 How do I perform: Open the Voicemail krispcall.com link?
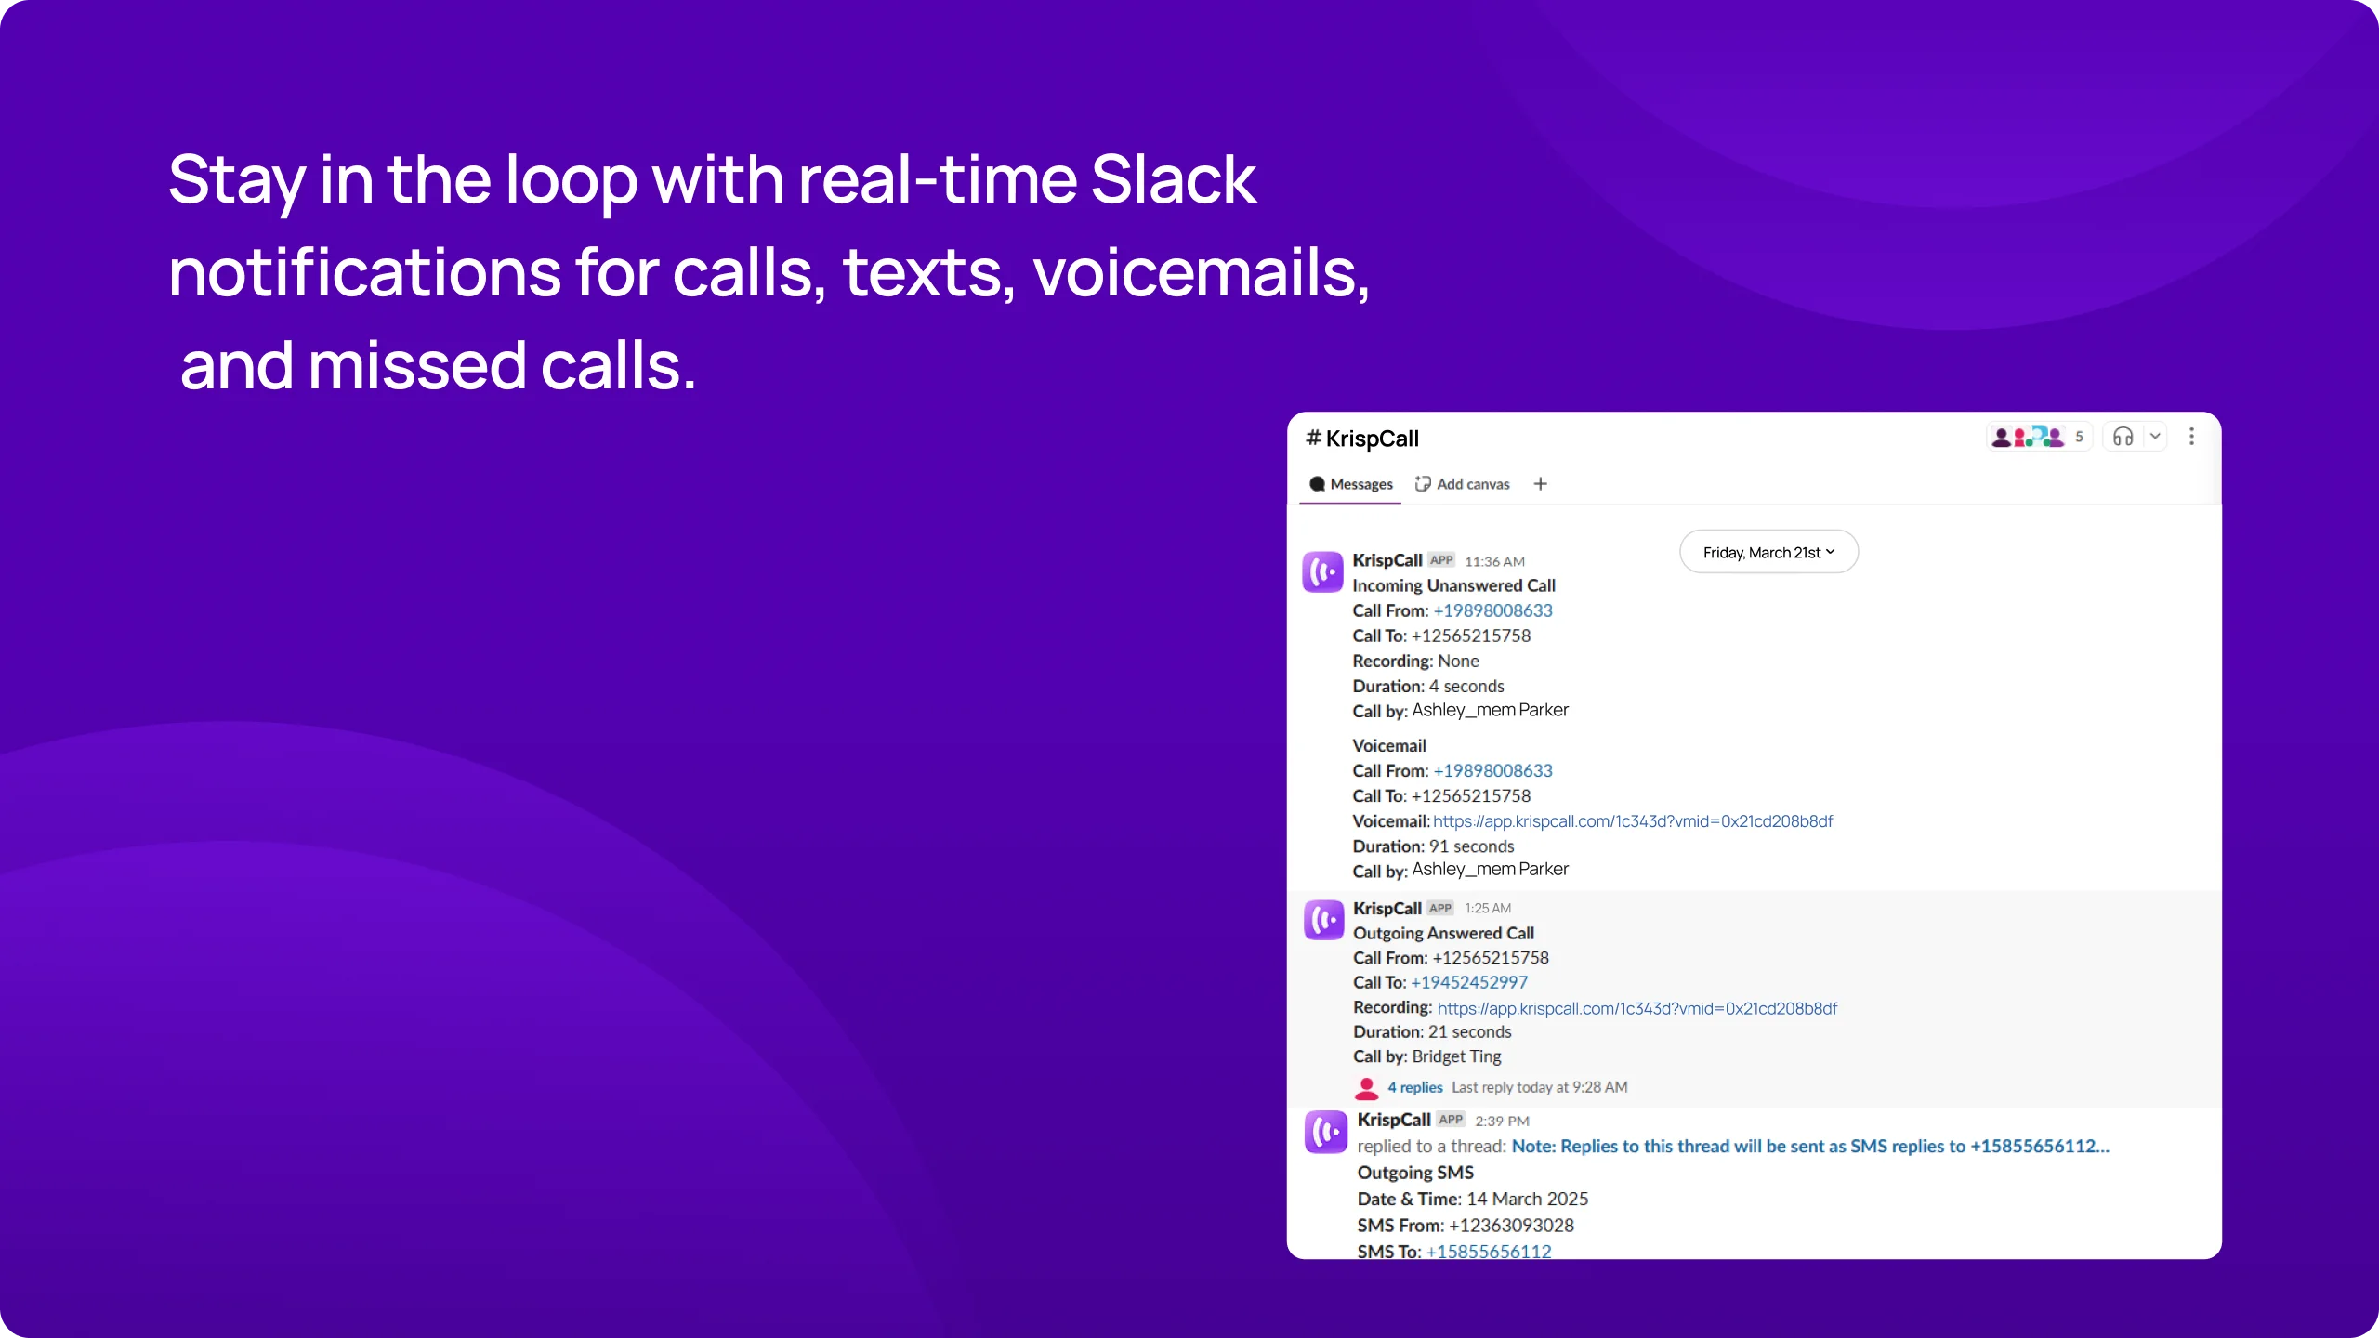click(x=1633, y=821)
